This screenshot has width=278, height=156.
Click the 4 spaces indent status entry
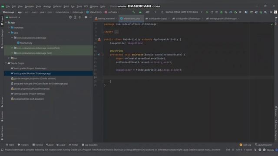coord(248,150)
